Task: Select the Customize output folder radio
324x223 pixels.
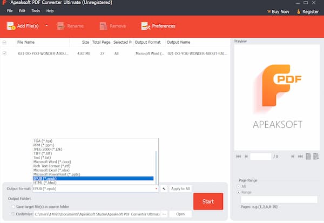Action: click(13, 214)
